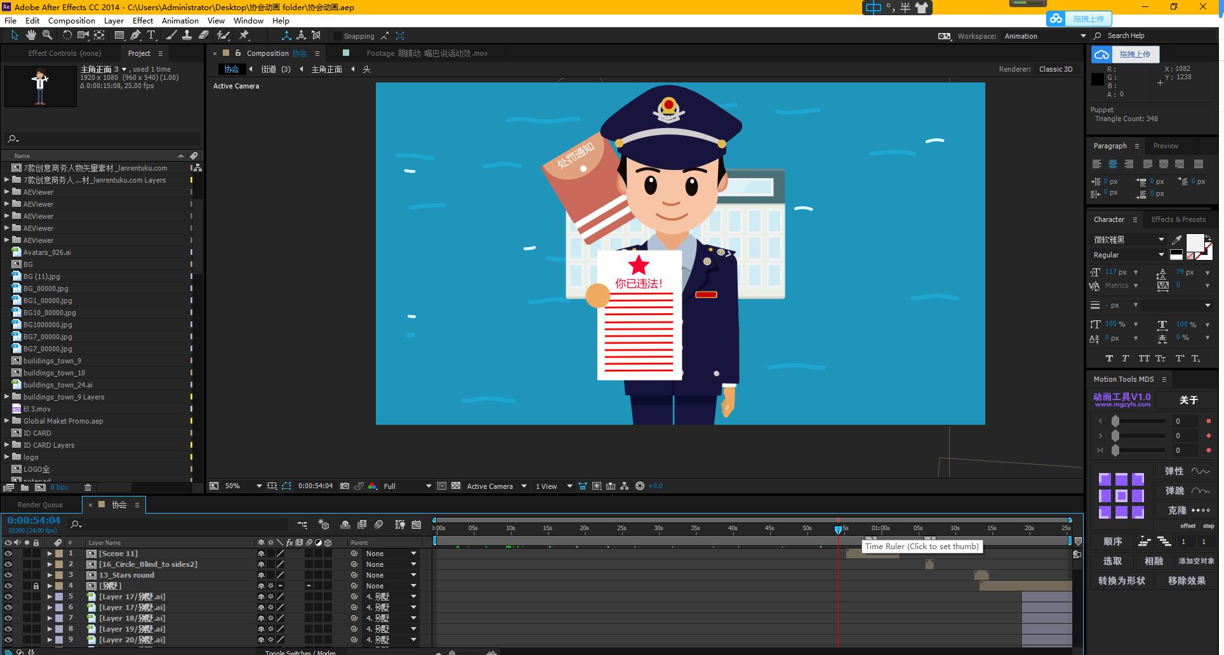Select the Pen tool
The height and width of the screenshot is (655, 1224).
coord(135,36)
